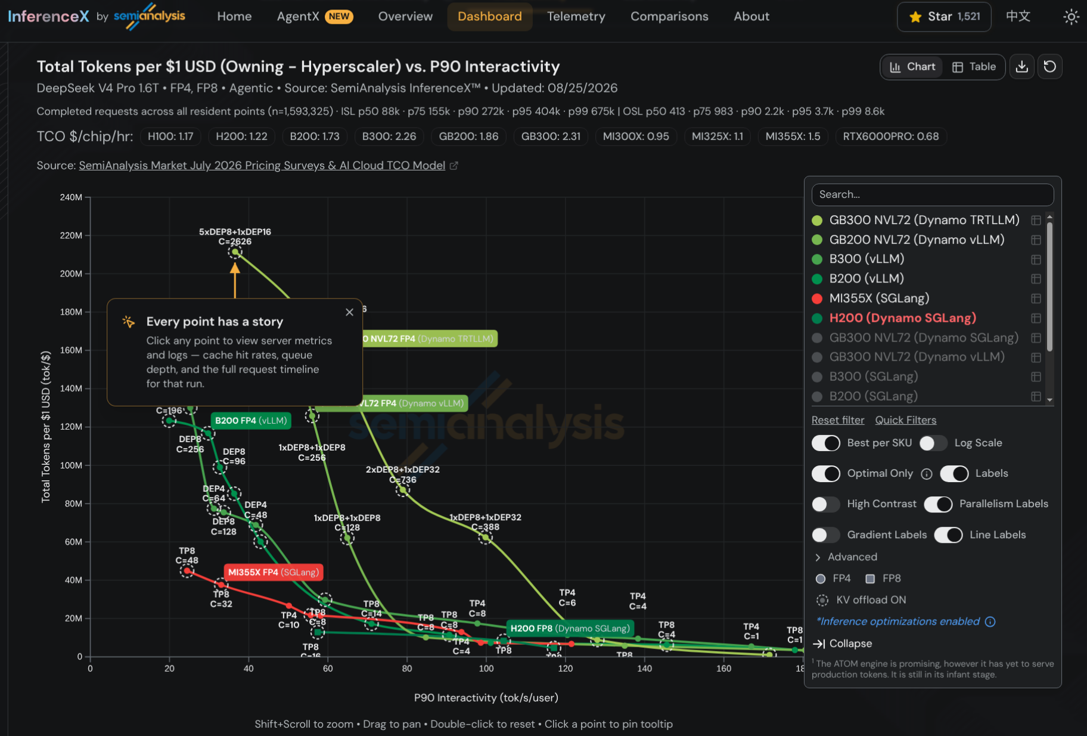
Task: Click the H200 FP8 (Dynamo SGLang) line label
Action: click(570, 629)
